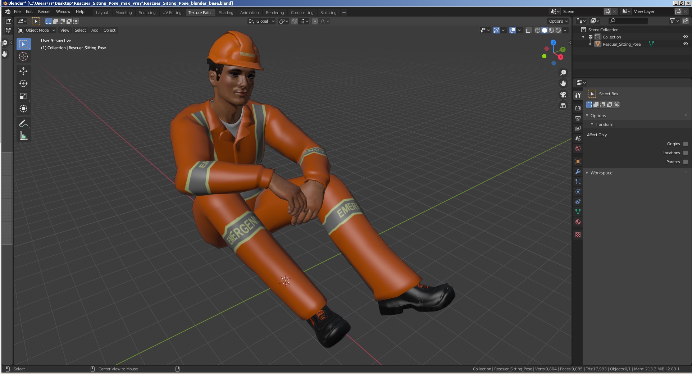This screenshot has width=692, height=374.
Task: Open the viewport Options dropdown
Action: point(558,21)
